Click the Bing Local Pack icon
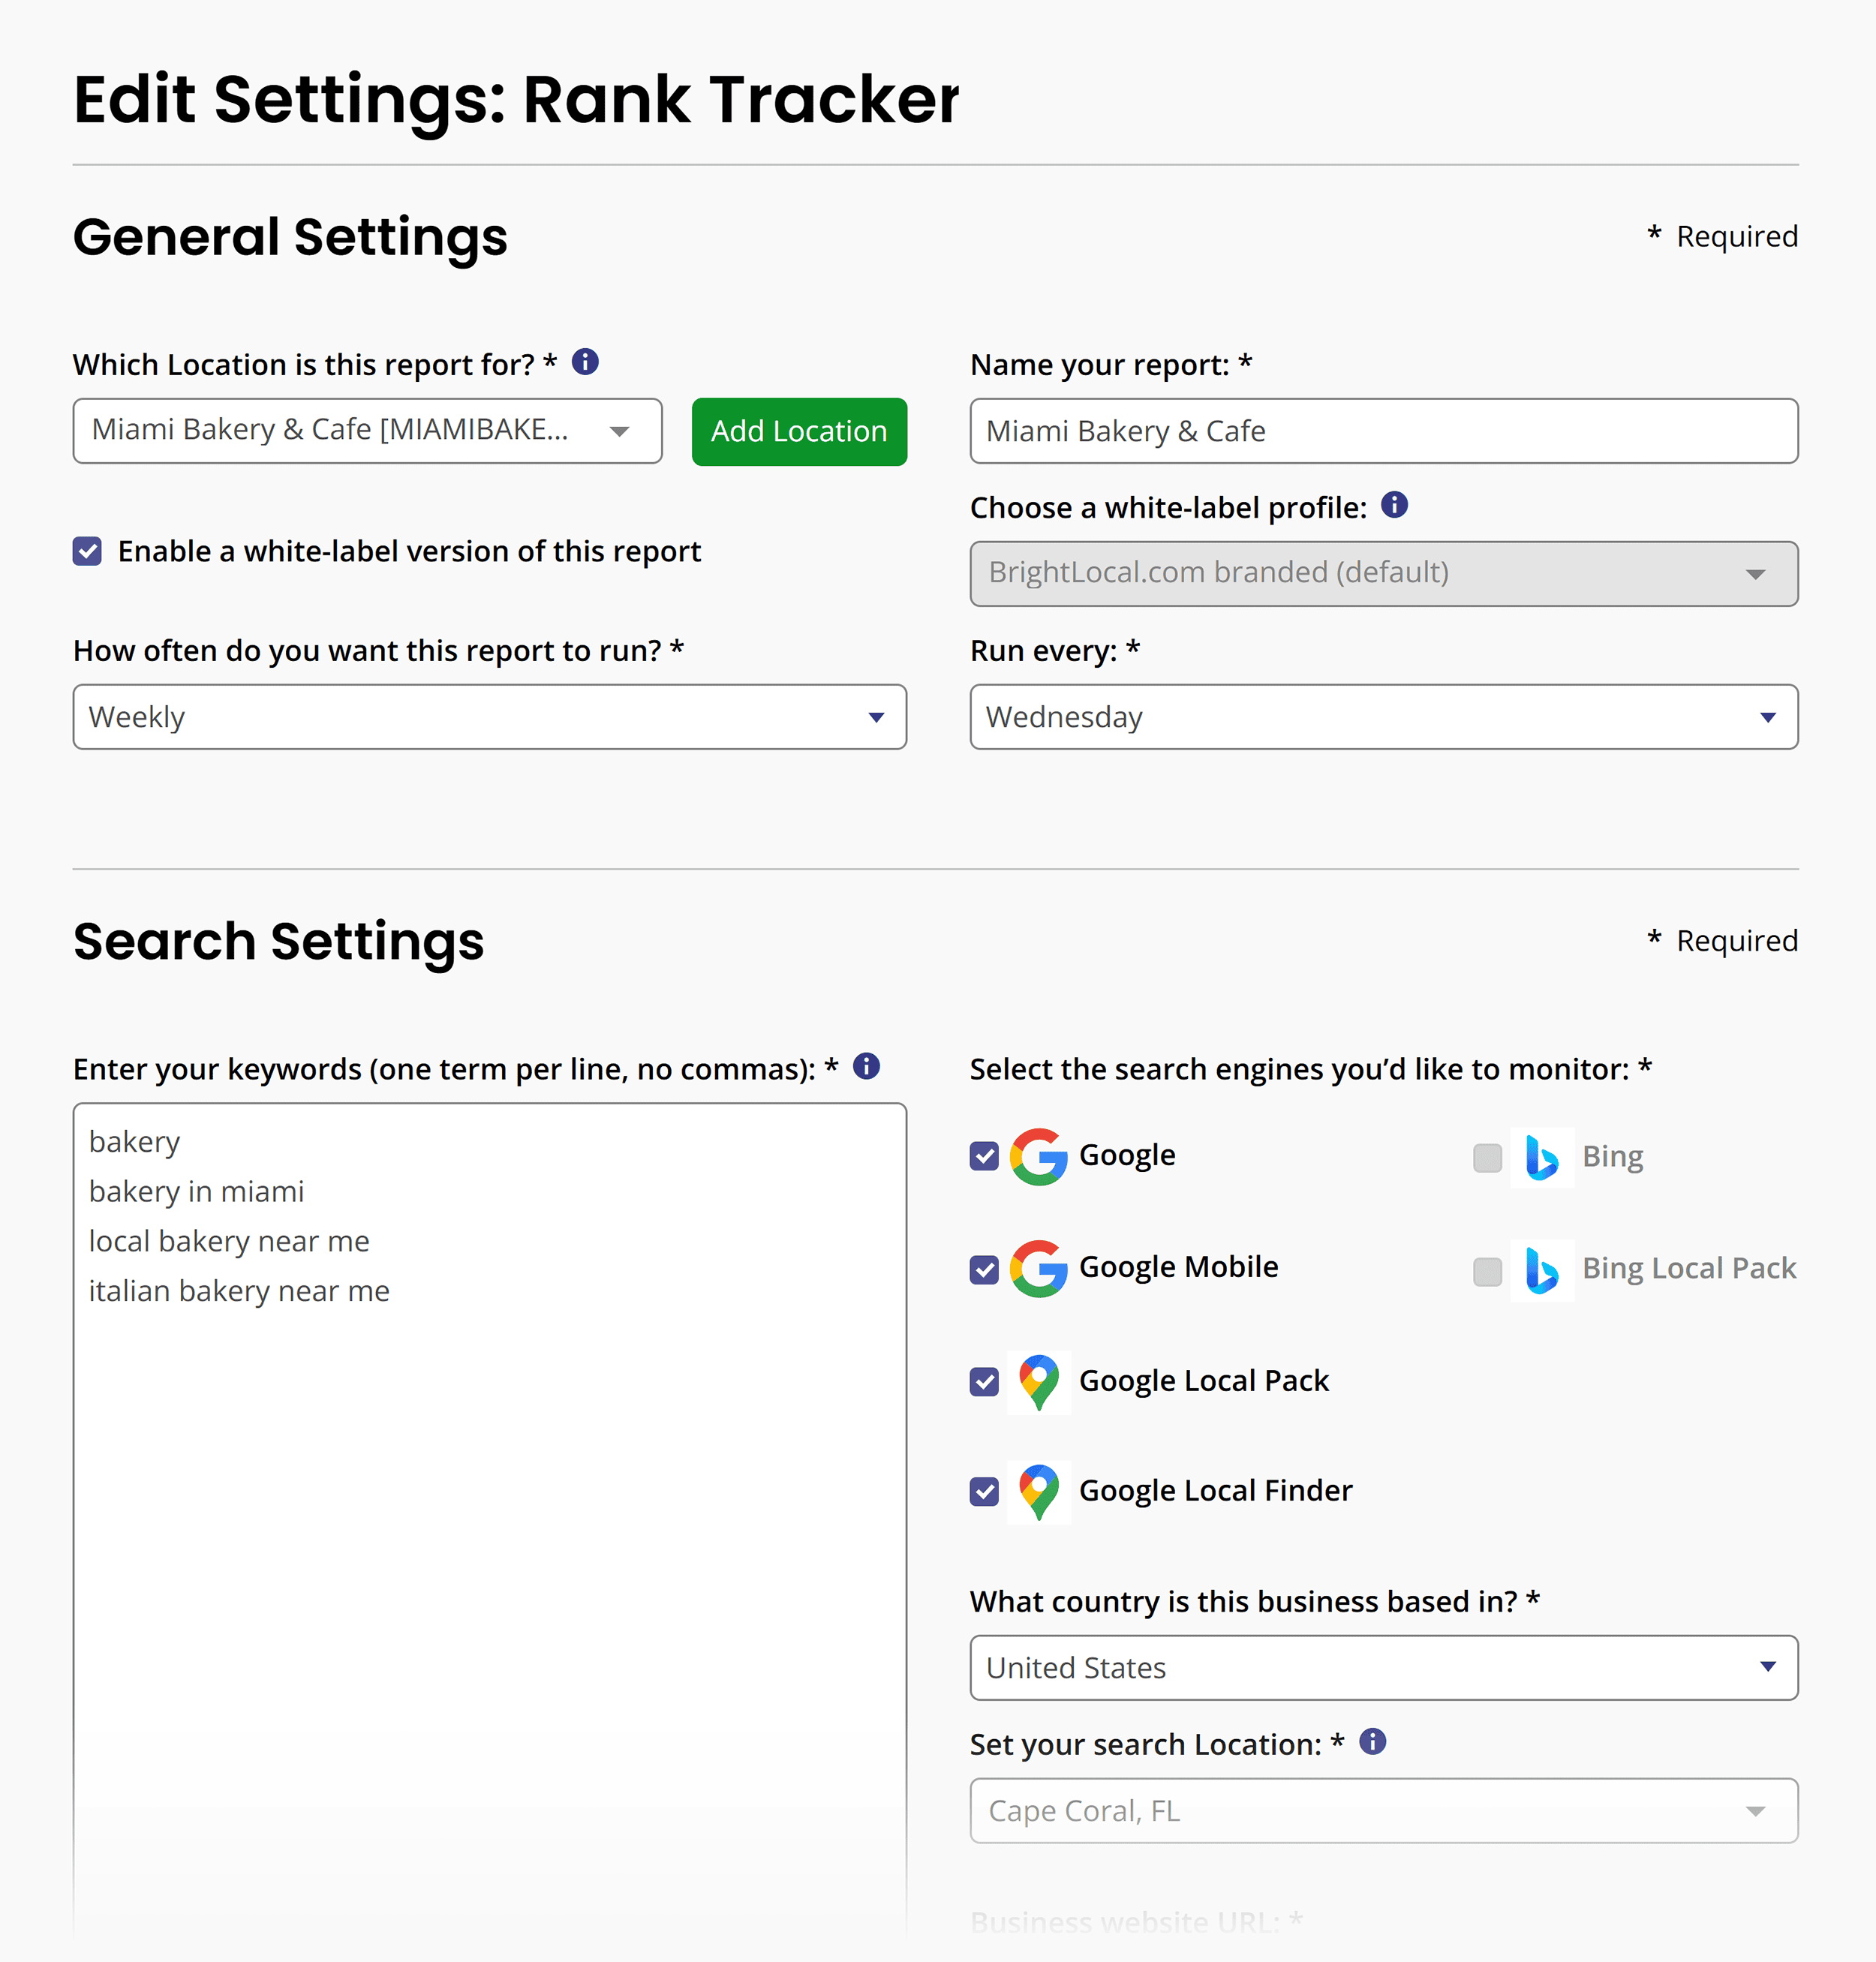Image resolution: width=1876 pixels, height=1962 pixels. [x=1541, y=1270]
